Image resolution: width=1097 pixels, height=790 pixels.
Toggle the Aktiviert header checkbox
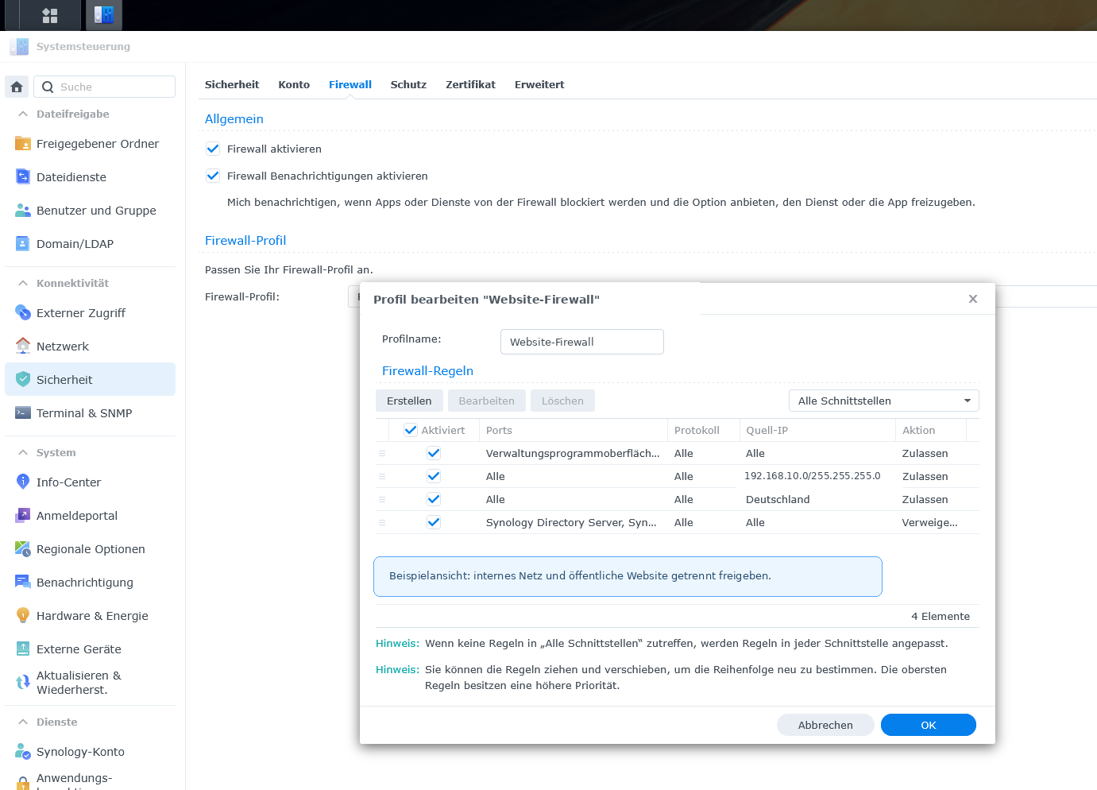pos(411,430)
